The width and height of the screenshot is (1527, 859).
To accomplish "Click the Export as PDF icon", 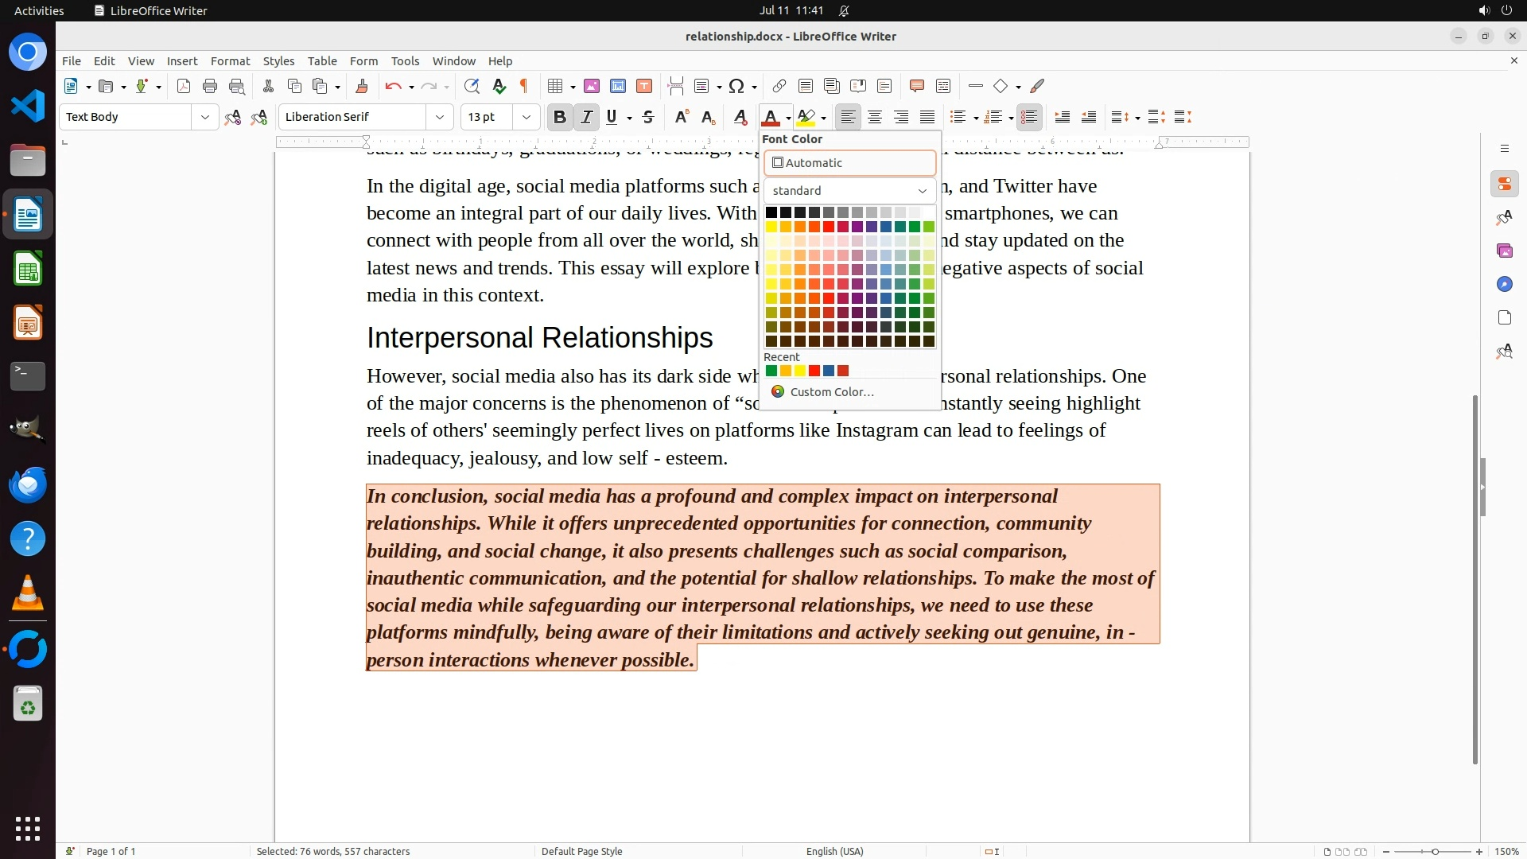I will click(x=184, y=87).
